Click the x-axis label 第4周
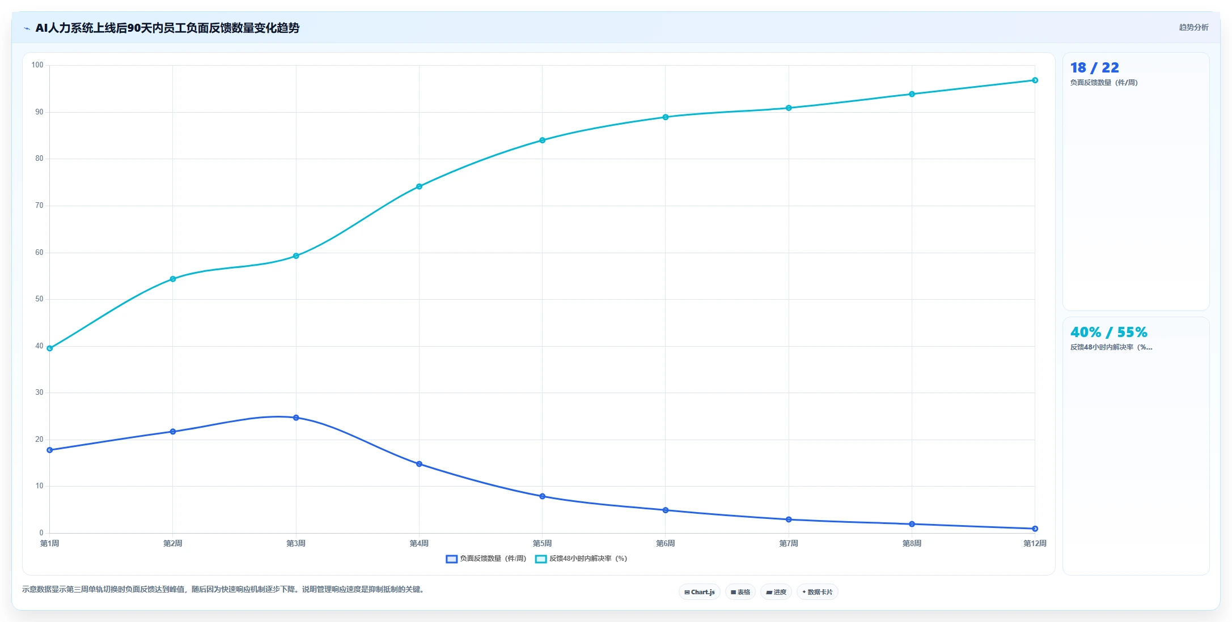The image size is (1232, 622). point(419,543)
